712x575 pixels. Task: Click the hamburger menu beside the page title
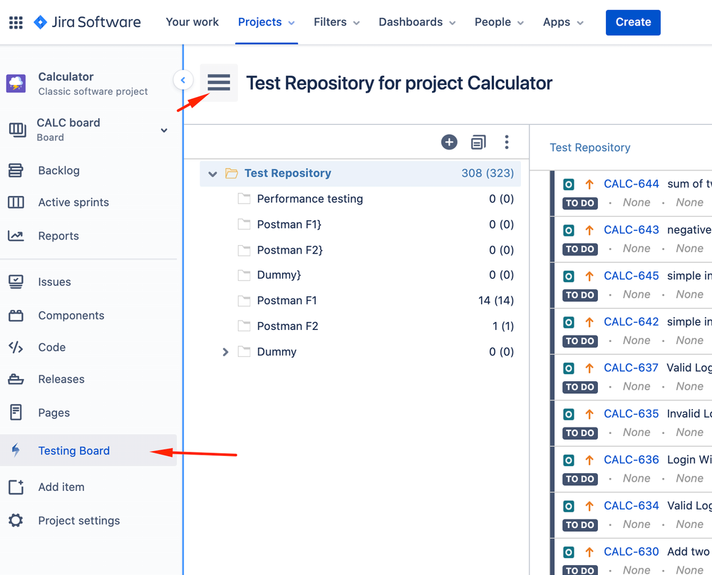pyautogui.click(x=219, y=83)
